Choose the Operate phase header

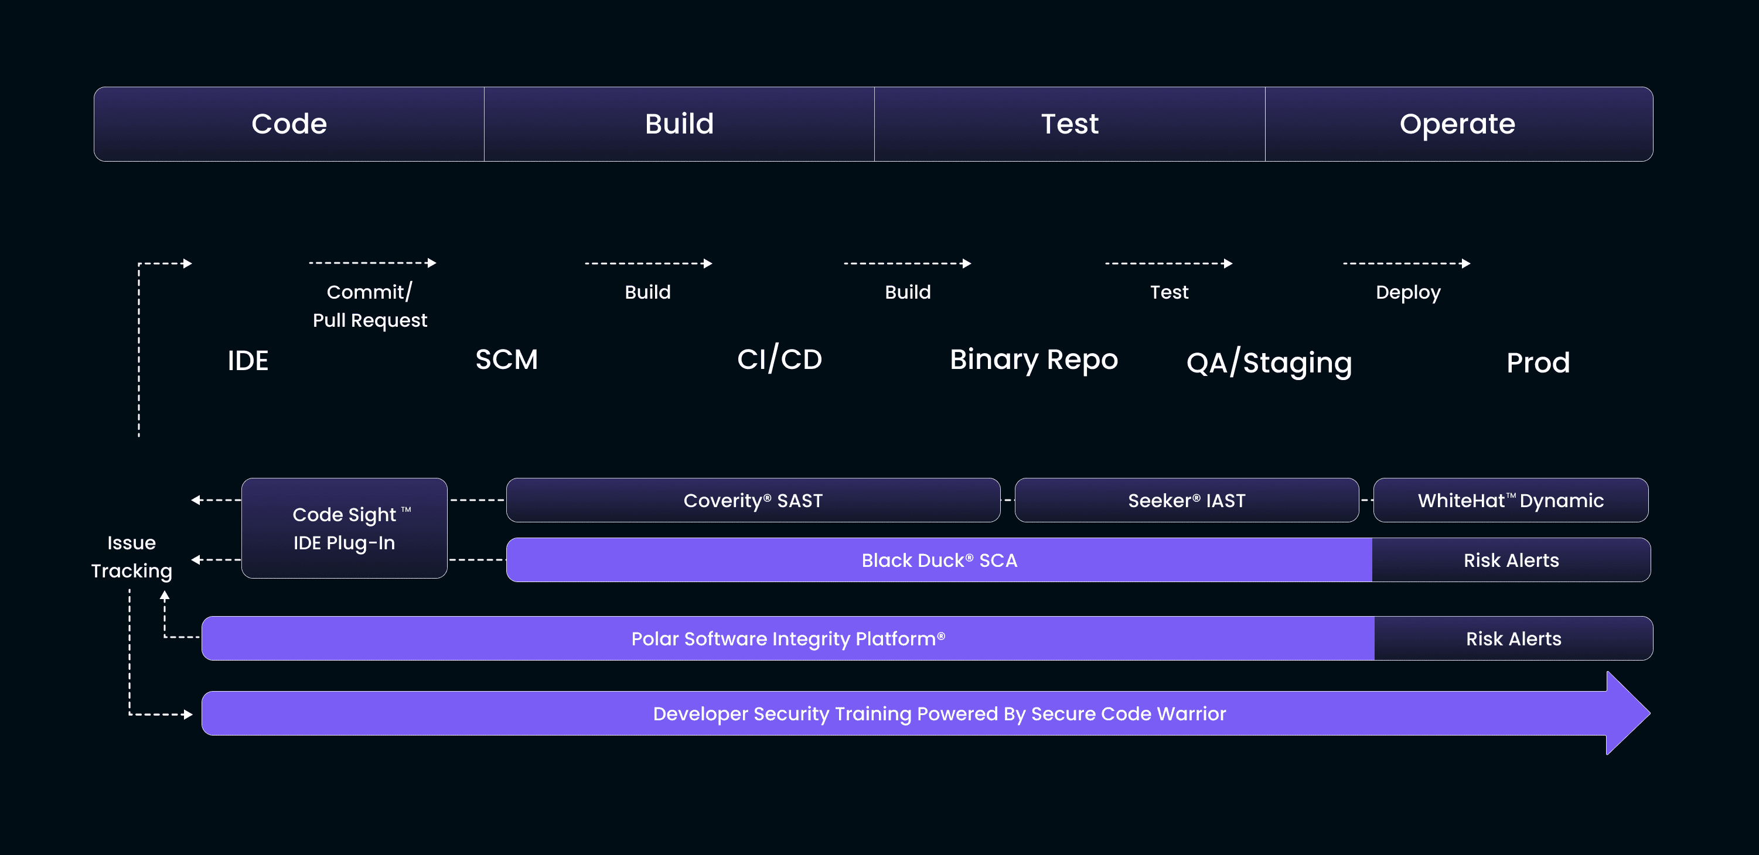pos(1458,124)
